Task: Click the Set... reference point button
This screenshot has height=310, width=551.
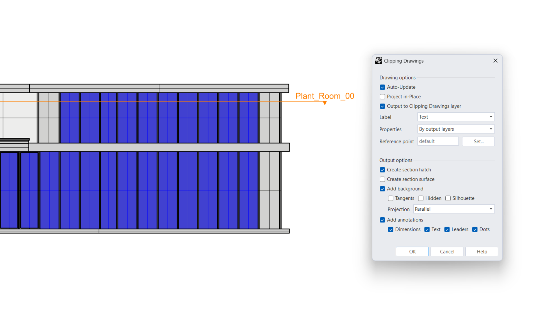Action: 478,142
